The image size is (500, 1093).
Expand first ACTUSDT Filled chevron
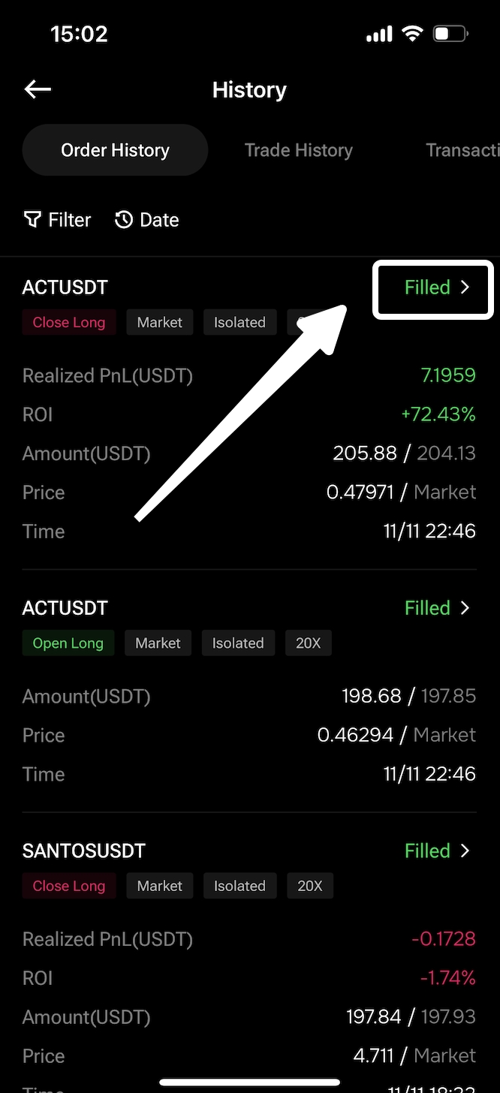[x=465, y=288]
